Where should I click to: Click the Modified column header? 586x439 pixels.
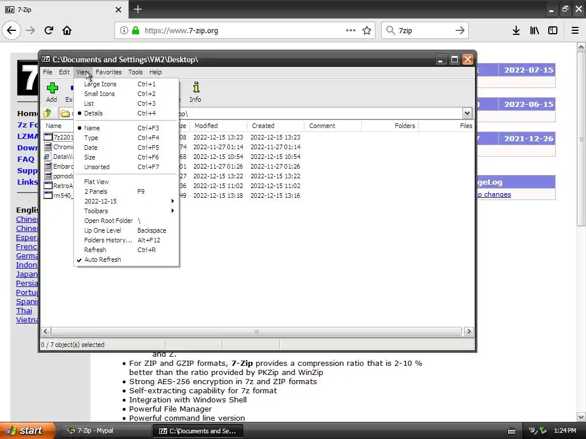[218, 126]
